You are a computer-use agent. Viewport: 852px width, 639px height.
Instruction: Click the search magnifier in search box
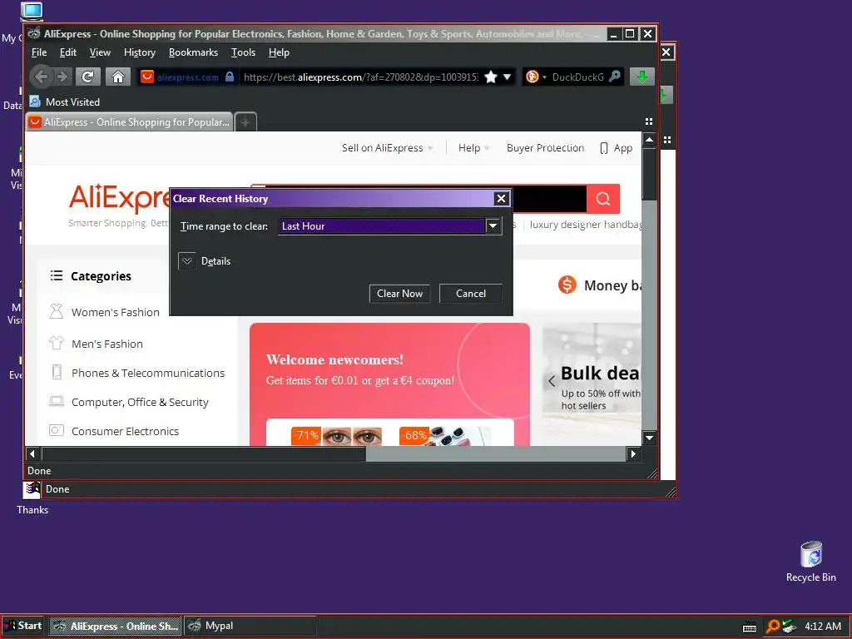point(615,77)
